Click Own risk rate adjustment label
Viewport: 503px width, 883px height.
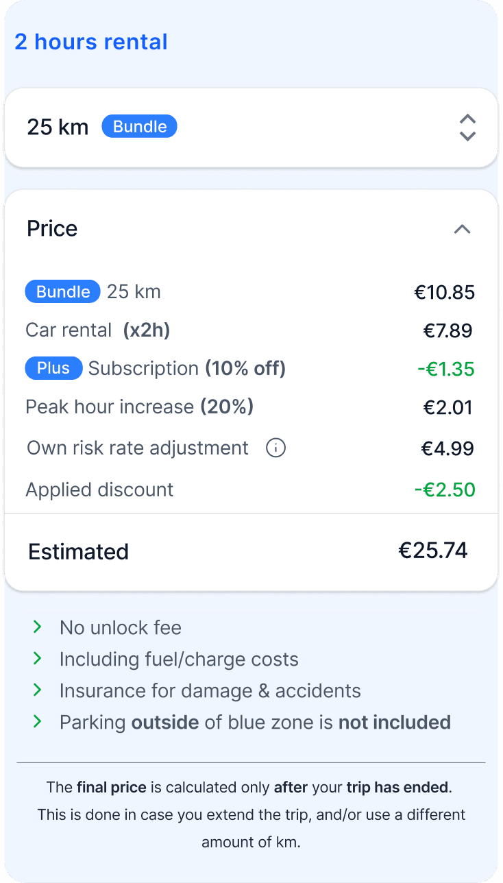point(138,448)
